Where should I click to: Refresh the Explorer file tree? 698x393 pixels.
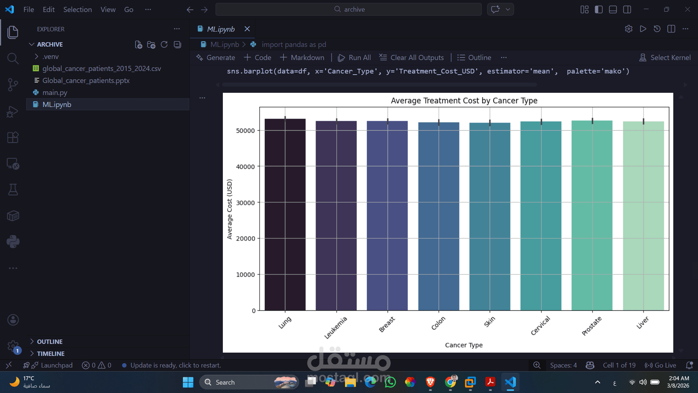point(164,44)
